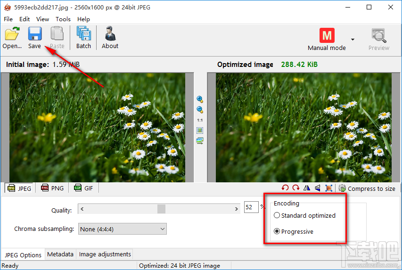Open Manual mode dropdown arrow

tap(353, 40)
